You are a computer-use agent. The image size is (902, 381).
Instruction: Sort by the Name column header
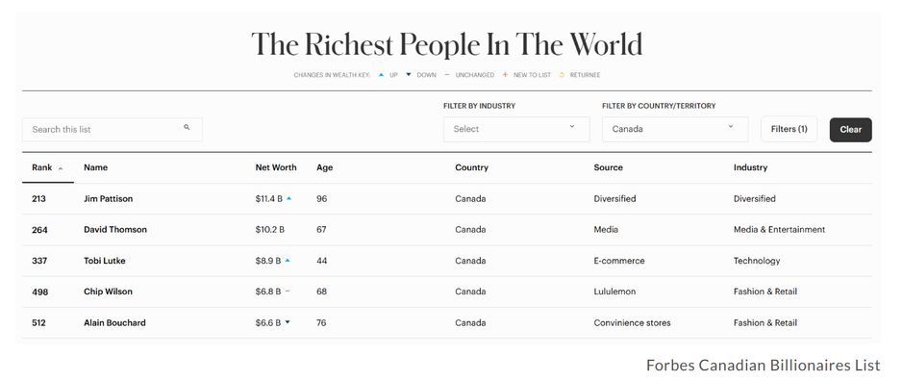click(x=95, y=167)
